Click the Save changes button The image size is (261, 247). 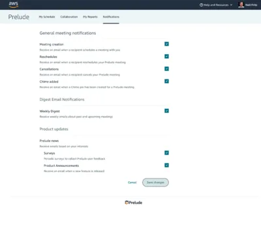(x=155, y=182)
